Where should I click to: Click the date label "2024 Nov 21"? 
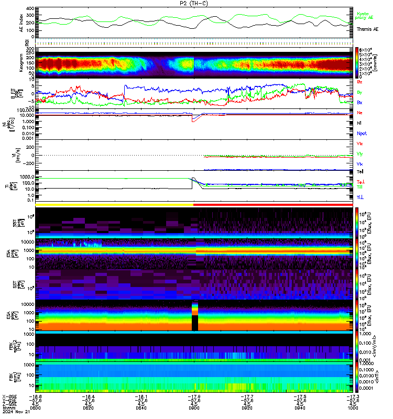tap(16, 412)
